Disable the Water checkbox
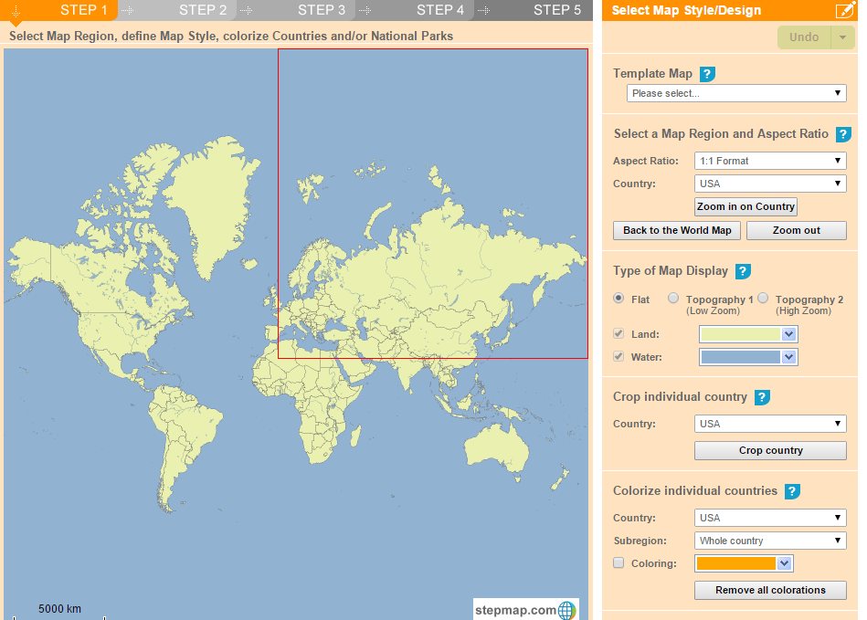867x620 pixels. [x=619, y=357]
